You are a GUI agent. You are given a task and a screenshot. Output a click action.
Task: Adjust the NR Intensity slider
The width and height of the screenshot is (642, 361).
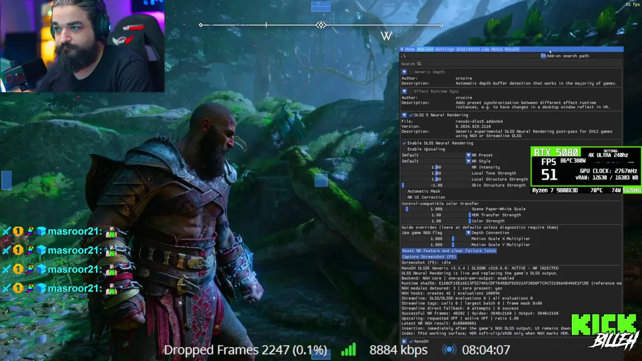436,167
